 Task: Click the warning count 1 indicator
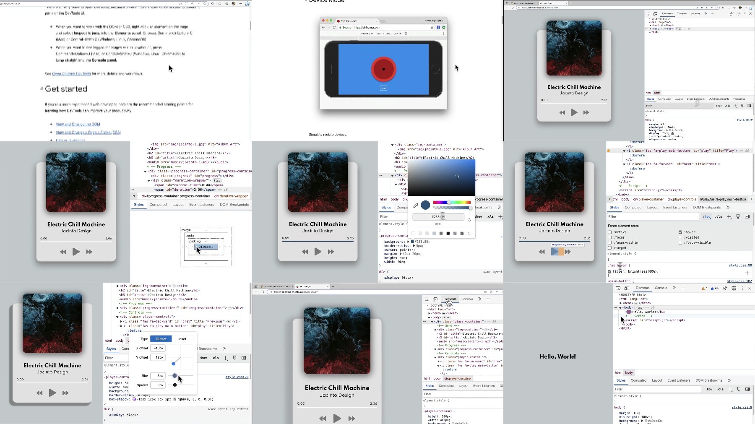point(704,288)
